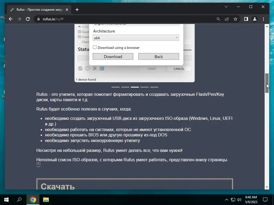Open site info padlock icon
The width and height of the screenshot is (274, 205).
[39, 19]
